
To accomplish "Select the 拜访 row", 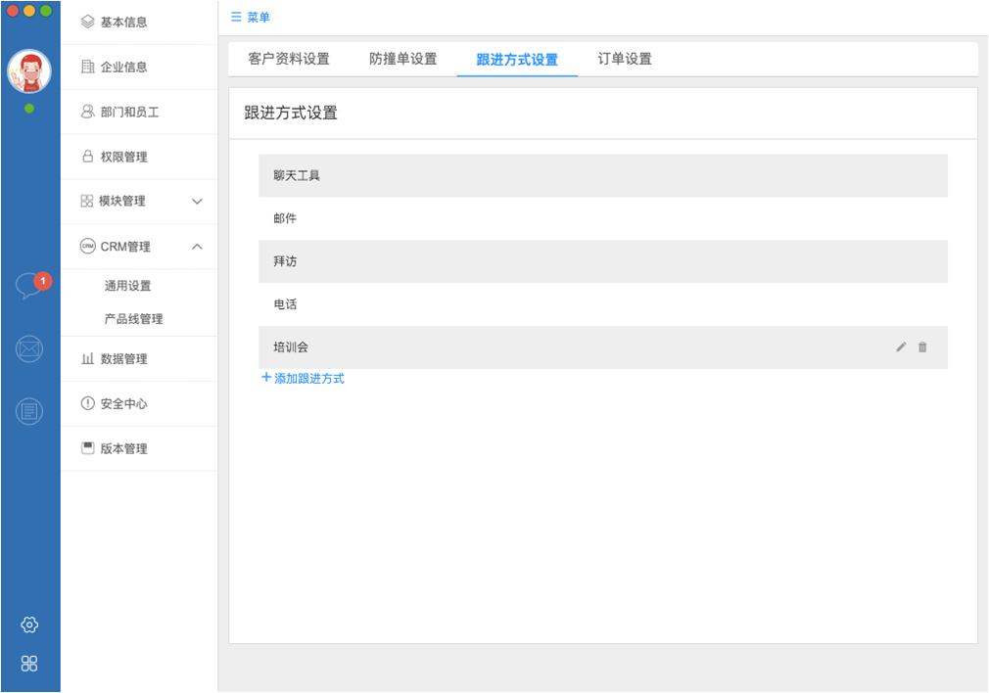I will pos(603,261).
